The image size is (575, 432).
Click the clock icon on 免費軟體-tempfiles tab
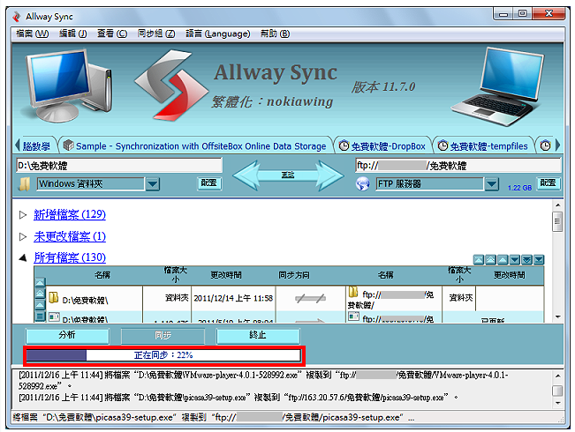click(443, 145)
